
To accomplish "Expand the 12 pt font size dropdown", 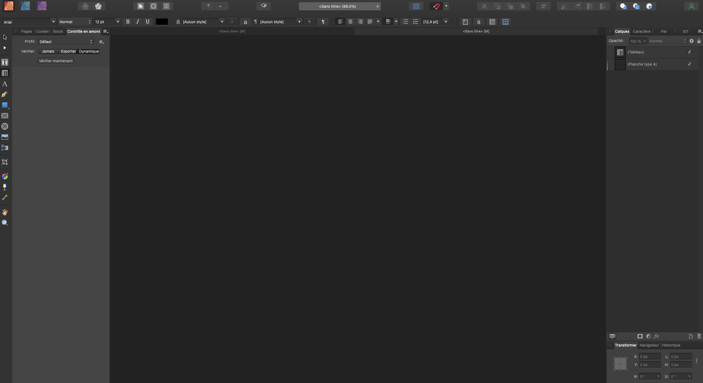I will coord(118,22).
